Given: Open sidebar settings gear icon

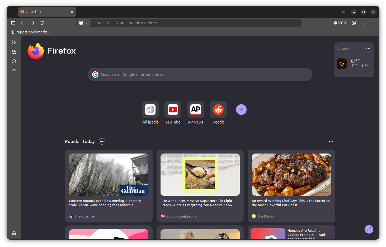Looking at the screenshot, I should click(x=14, y=233).
